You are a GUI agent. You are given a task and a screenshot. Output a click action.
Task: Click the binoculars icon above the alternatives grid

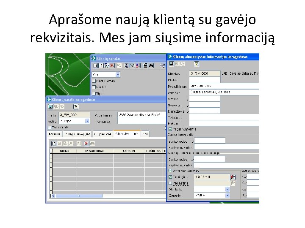click(92, 143)
